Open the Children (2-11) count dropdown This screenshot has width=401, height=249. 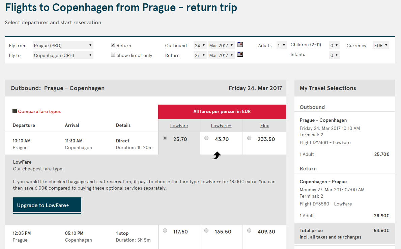334,45
